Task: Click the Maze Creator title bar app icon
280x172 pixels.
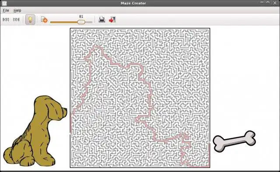Action: click(4, 3)
